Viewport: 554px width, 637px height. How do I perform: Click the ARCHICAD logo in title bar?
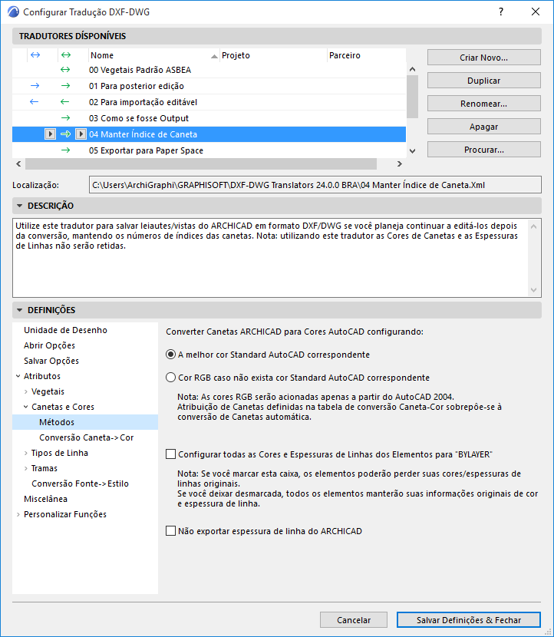pos(13,12)
